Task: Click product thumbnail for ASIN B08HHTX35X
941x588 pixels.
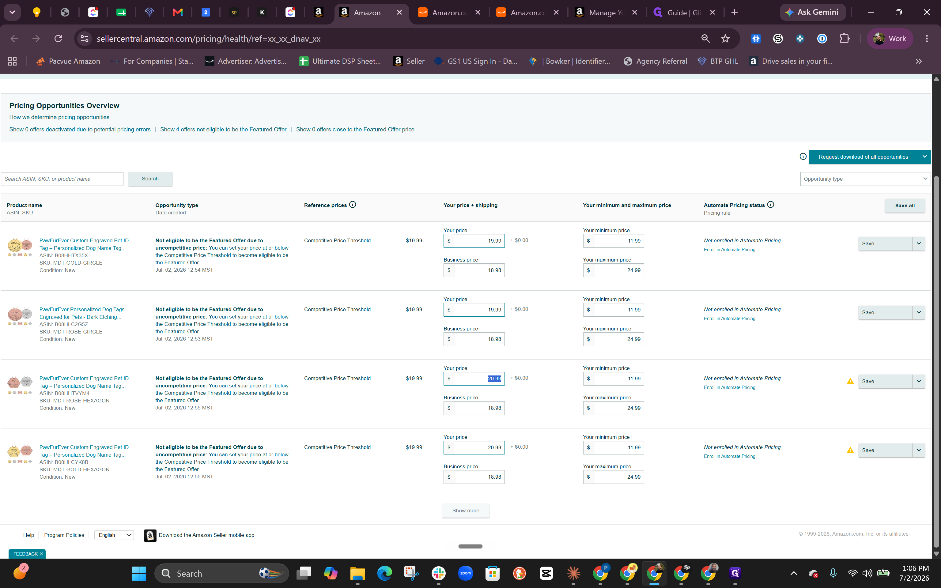Action: coord(20,247)
